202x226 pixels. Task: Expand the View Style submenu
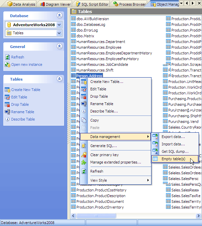pyautogui.click(x=115, y=180)
